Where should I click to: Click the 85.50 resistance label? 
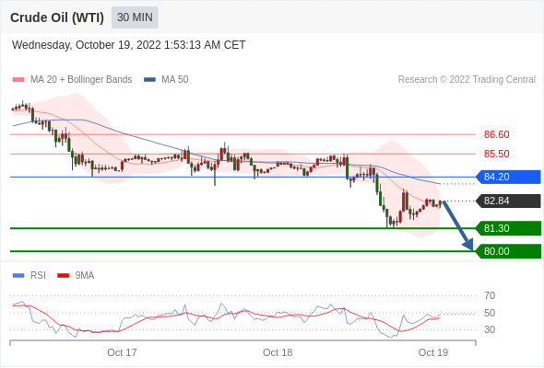[x=496, y=154]
